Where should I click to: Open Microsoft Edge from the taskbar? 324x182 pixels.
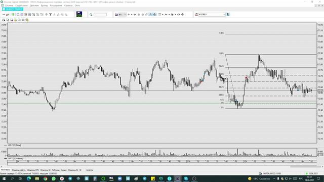coord(29,178)
